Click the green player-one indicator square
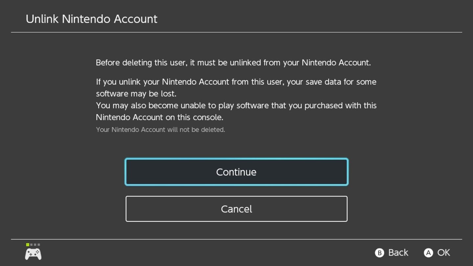 pos(28,245)
